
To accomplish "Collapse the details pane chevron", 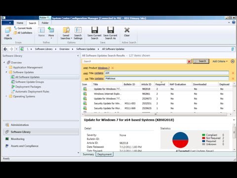I will pos(234,120).
